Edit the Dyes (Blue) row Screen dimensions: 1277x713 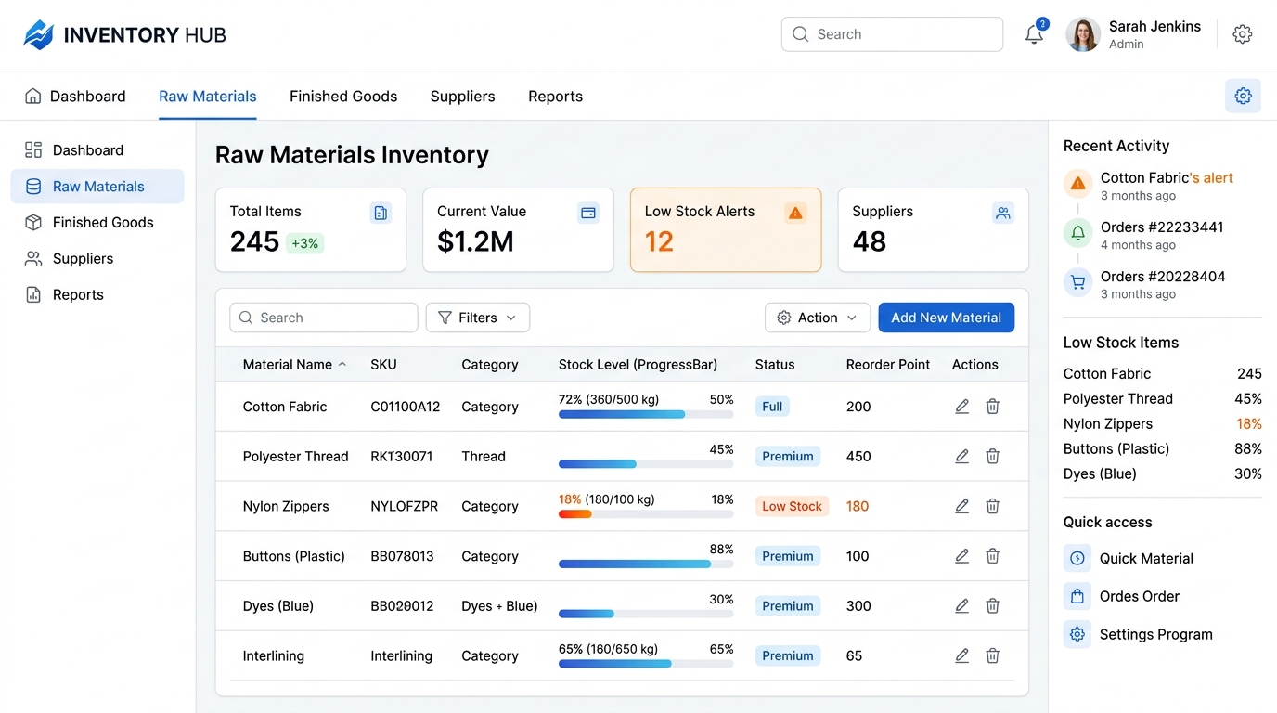coord(962,605)
